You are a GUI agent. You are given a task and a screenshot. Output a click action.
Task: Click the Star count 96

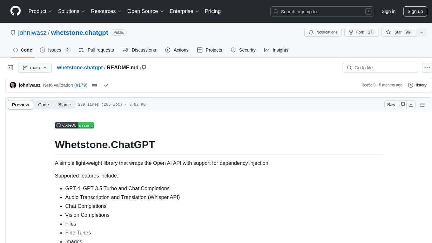[x=408, y=32]
